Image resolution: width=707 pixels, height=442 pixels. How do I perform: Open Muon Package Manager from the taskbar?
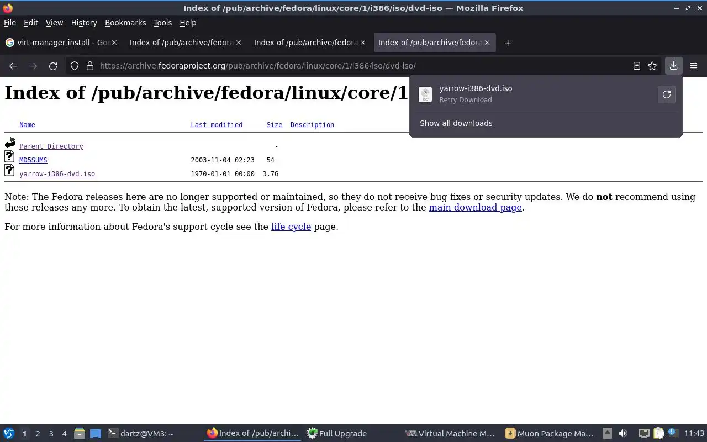[550, 434]
